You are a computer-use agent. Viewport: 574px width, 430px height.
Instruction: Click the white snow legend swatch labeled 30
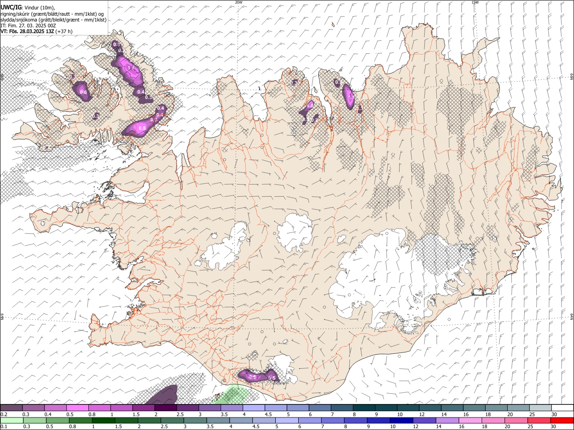(562, 408)
